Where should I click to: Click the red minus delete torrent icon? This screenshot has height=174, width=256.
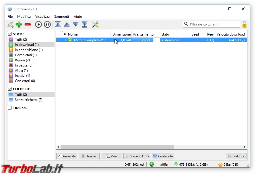pyautogui.click(x=28, y=24)
